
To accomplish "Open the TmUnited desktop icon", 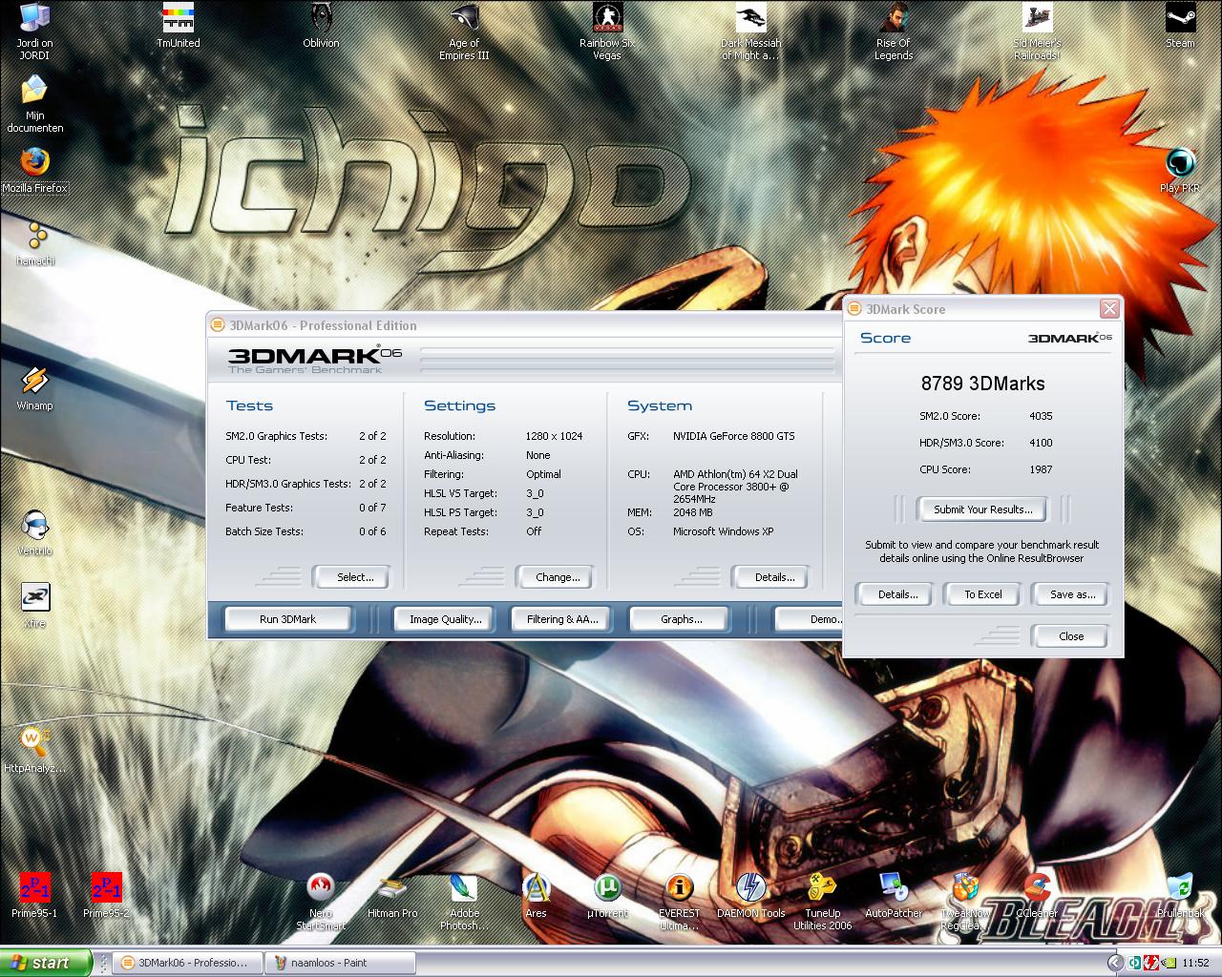I will [x=178, y=26].
